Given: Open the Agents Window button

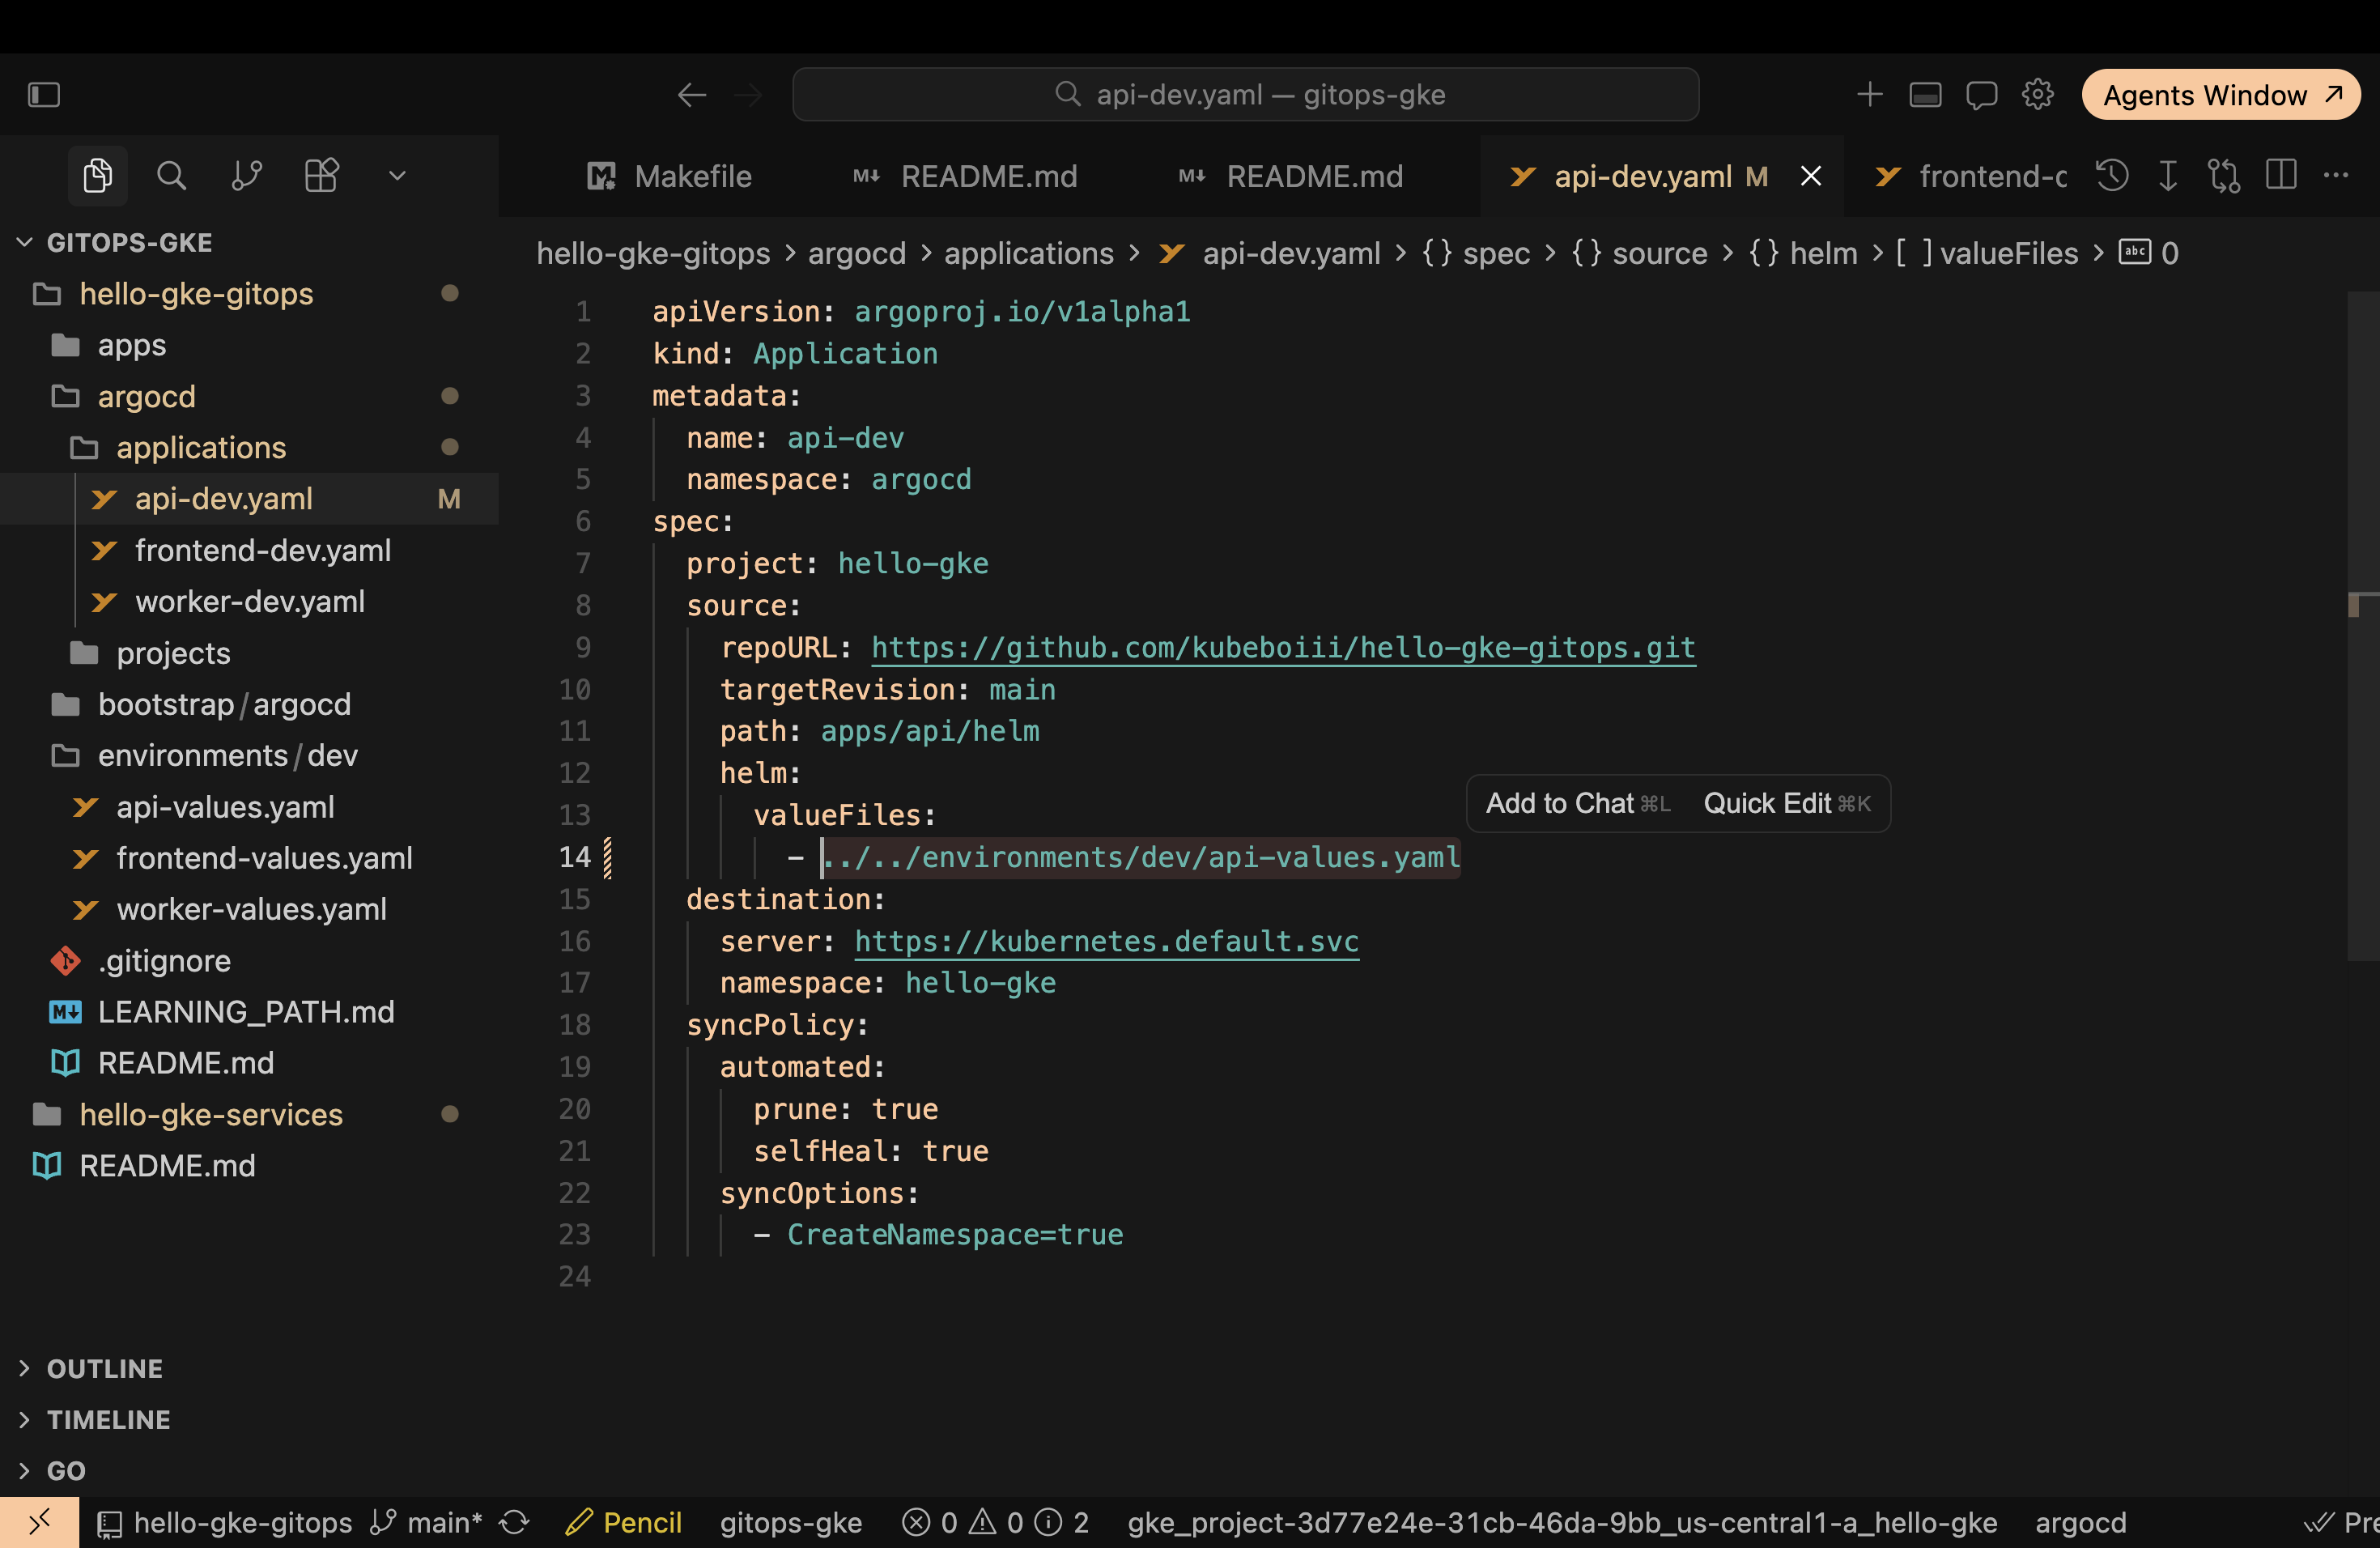Looking at the screenshot, I should (x=2221, y=95).
